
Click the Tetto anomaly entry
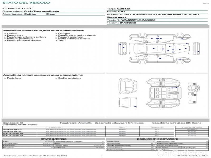(x=62, y=41)
